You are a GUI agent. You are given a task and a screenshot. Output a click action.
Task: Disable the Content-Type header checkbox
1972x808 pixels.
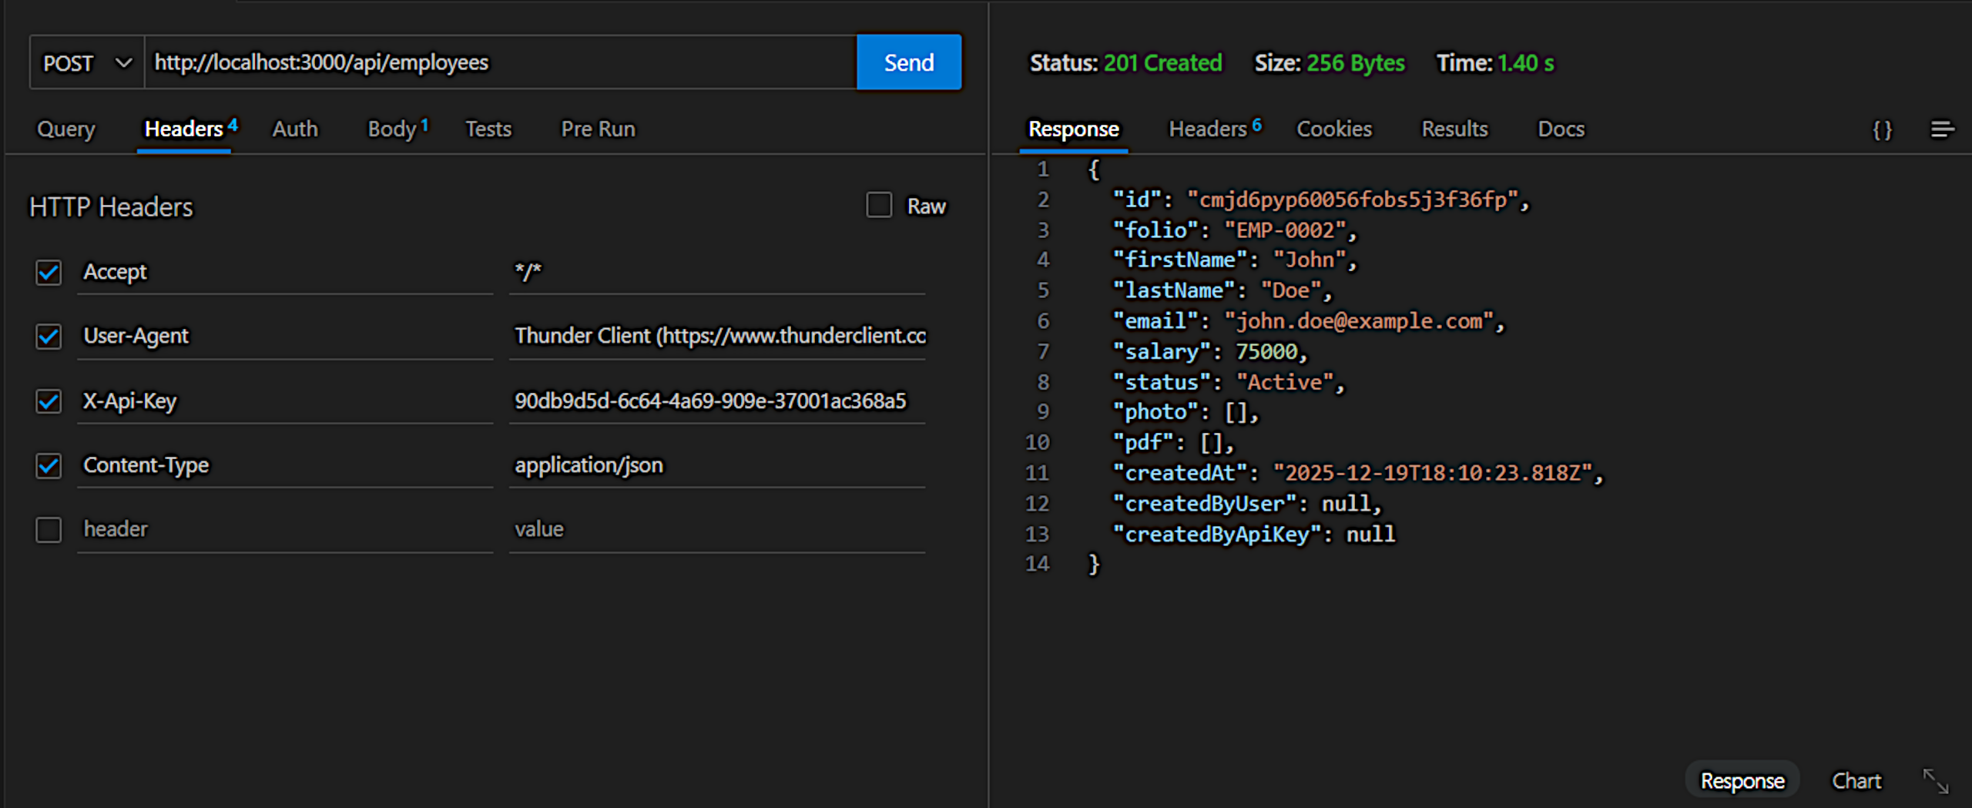[x=49, y=466]
